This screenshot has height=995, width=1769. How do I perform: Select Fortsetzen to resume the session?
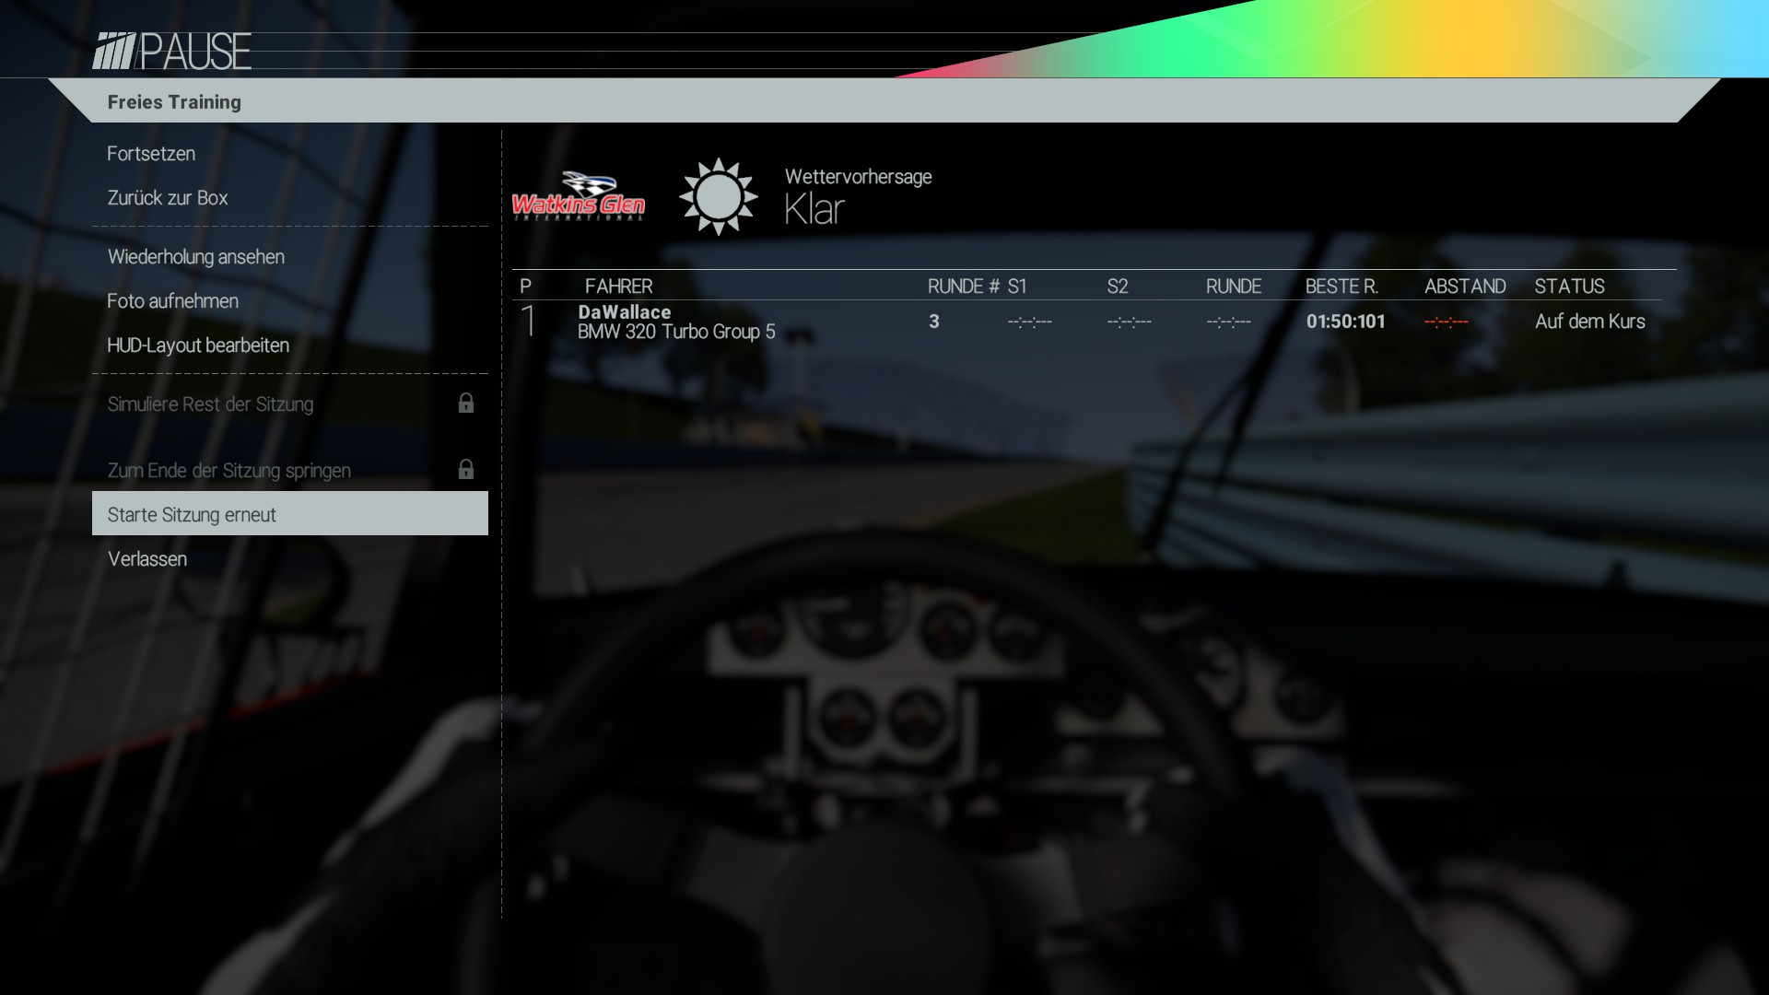[289, 154]
